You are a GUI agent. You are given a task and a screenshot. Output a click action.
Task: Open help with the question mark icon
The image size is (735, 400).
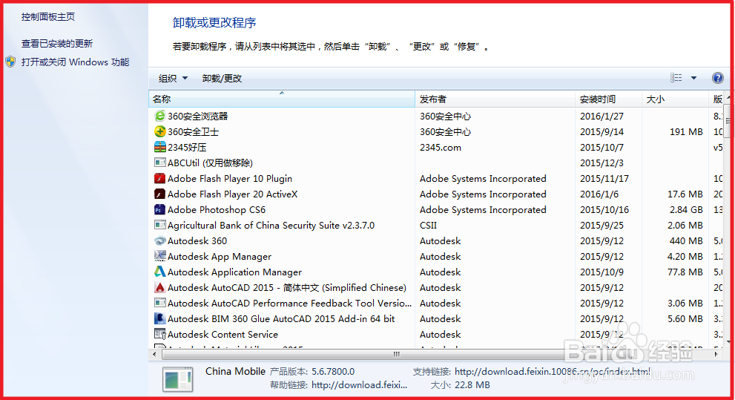click(x=717, y=78)
